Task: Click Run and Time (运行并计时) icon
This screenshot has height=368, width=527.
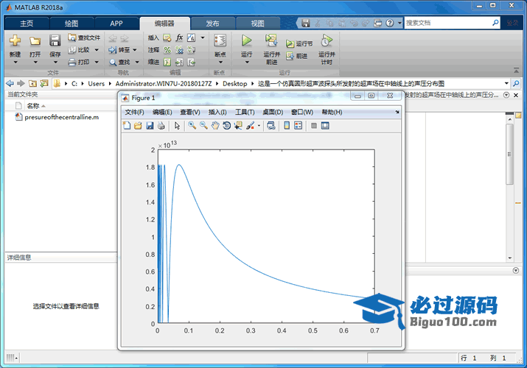Action: point(327,40)
